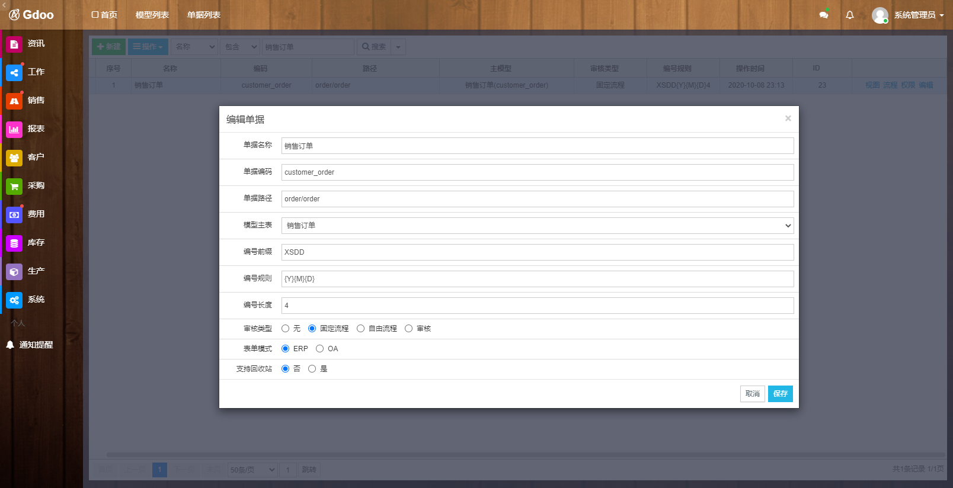Open the 系统管理员 user menu
Screen dimensions: 953x488
919,15
